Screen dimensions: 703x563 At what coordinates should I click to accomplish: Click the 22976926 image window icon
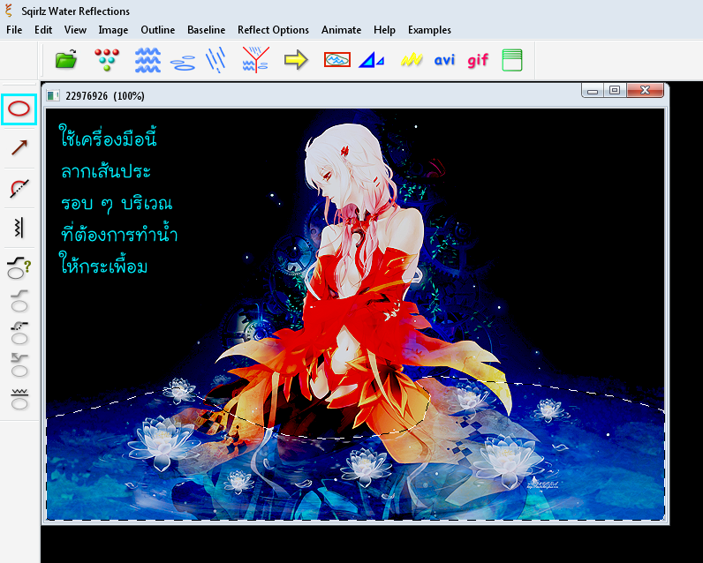click(x=53, y=95)
